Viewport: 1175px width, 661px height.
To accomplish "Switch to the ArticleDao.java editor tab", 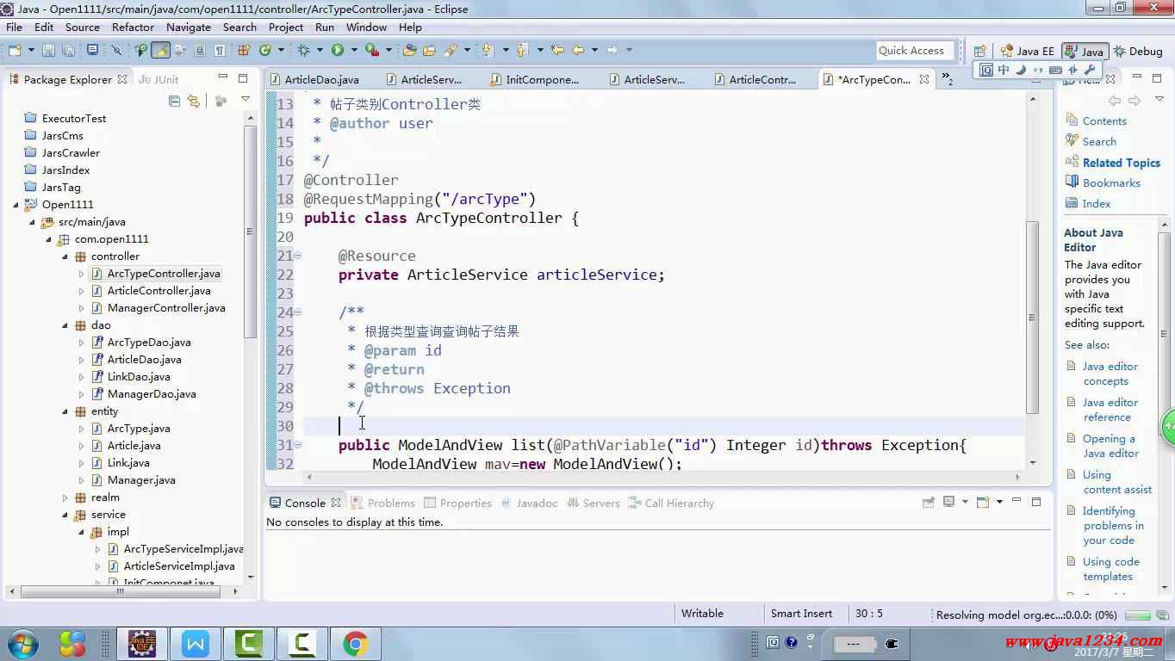I will pos(320,79).
